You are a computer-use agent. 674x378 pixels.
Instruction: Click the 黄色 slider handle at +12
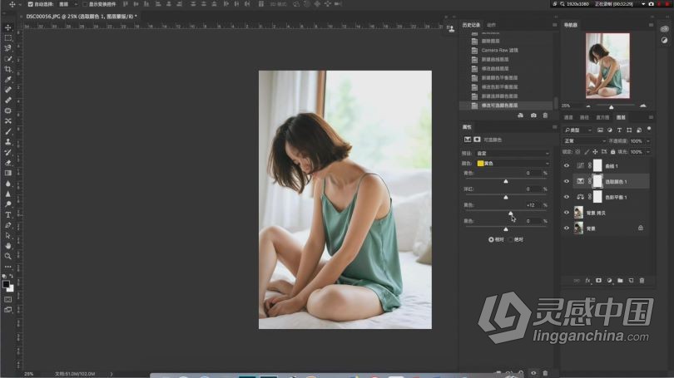[x=511, y=213]
